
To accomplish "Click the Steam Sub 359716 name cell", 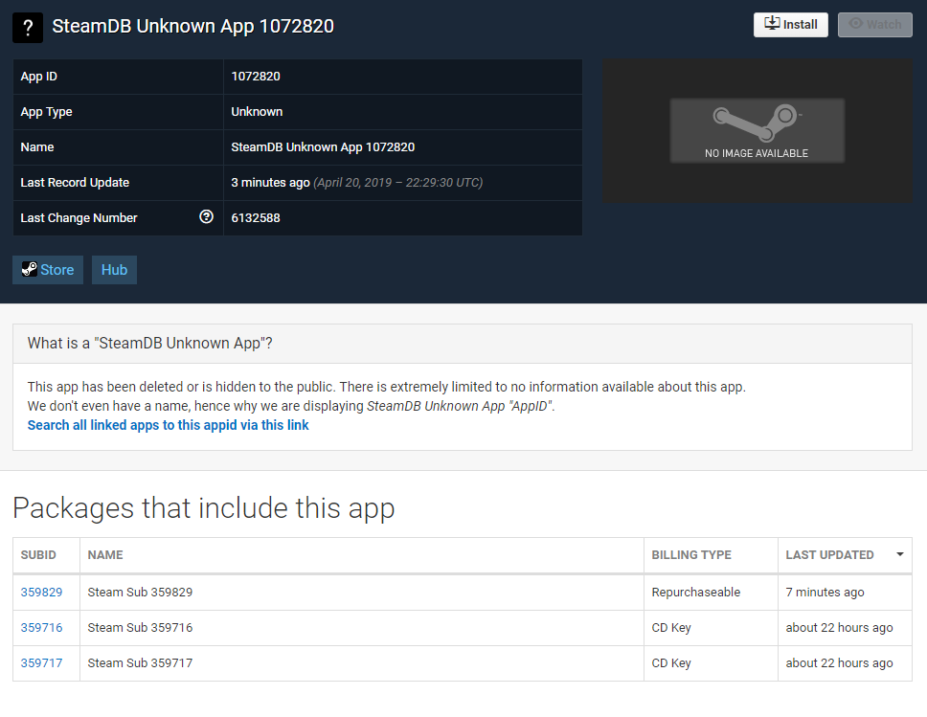I will pos(362,628).
